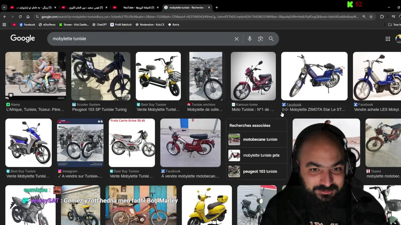Click the site info icon in address bar
Viewport: 401px width, 225px height.
(37, 17)
